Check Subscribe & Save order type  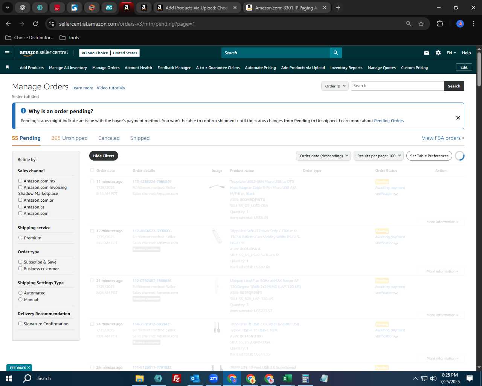pos(20,262)
